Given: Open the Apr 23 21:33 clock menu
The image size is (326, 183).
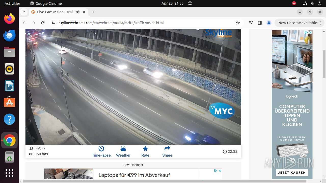Looking at the screenshot, I should (172, 3).
